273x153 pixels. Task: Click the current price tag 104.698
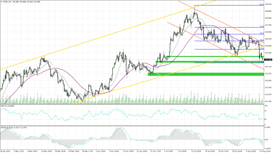pos(268,60)
